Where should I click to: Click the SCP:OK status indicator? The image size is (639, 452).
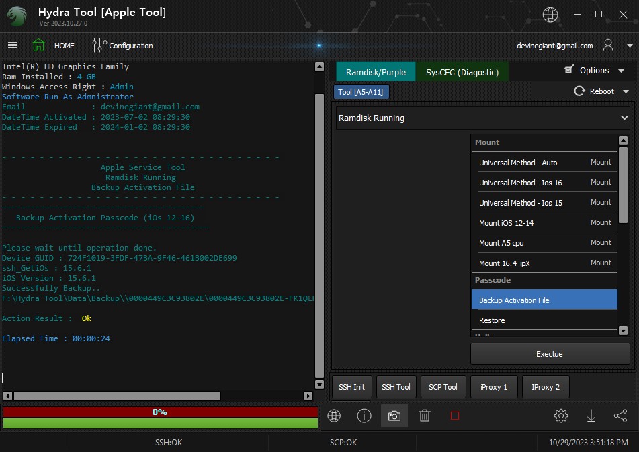pyautogui.click(x=343, y=442)
